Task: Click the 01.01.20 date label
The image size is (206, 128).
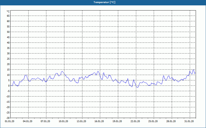Action: 10,121
